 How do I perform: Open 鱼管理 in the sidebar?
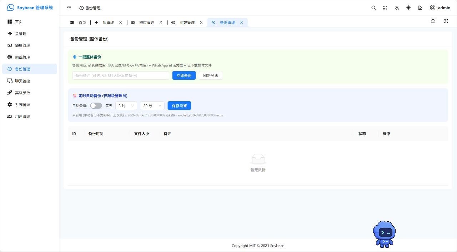coord(30,34)
